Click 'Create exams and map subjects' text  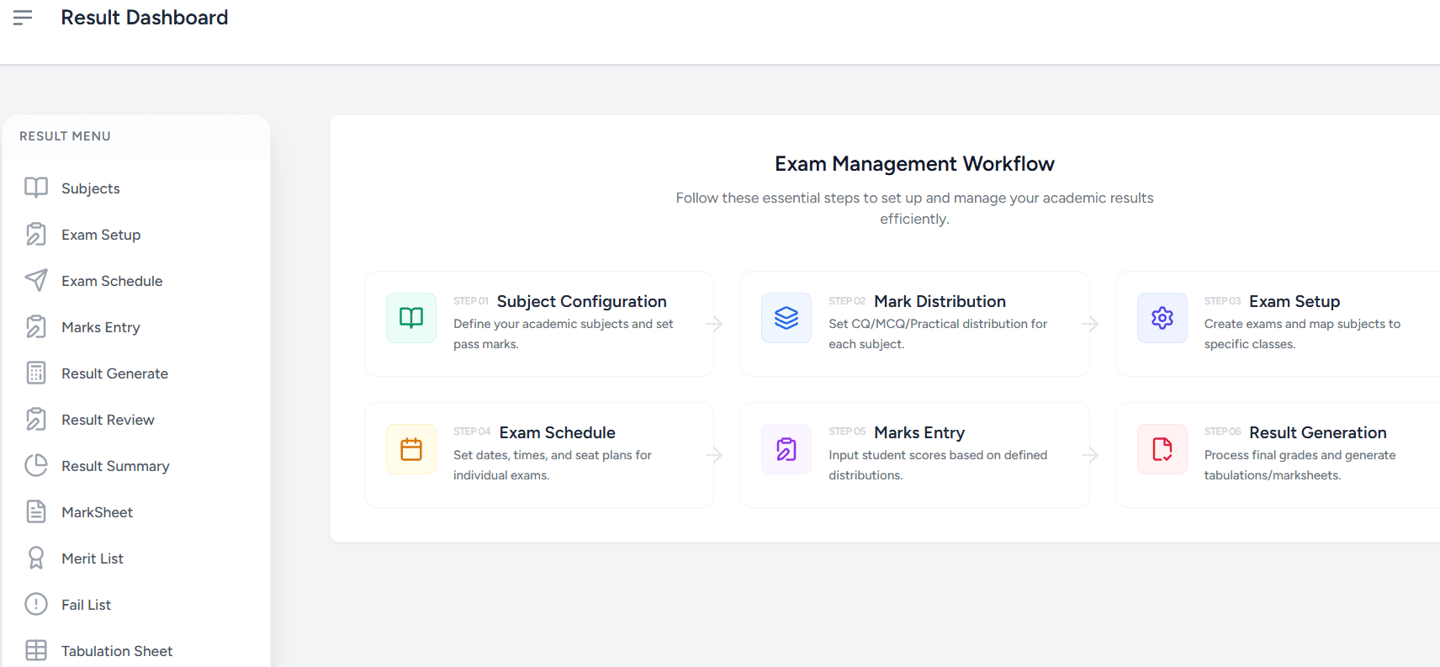tap(1302, 334)
